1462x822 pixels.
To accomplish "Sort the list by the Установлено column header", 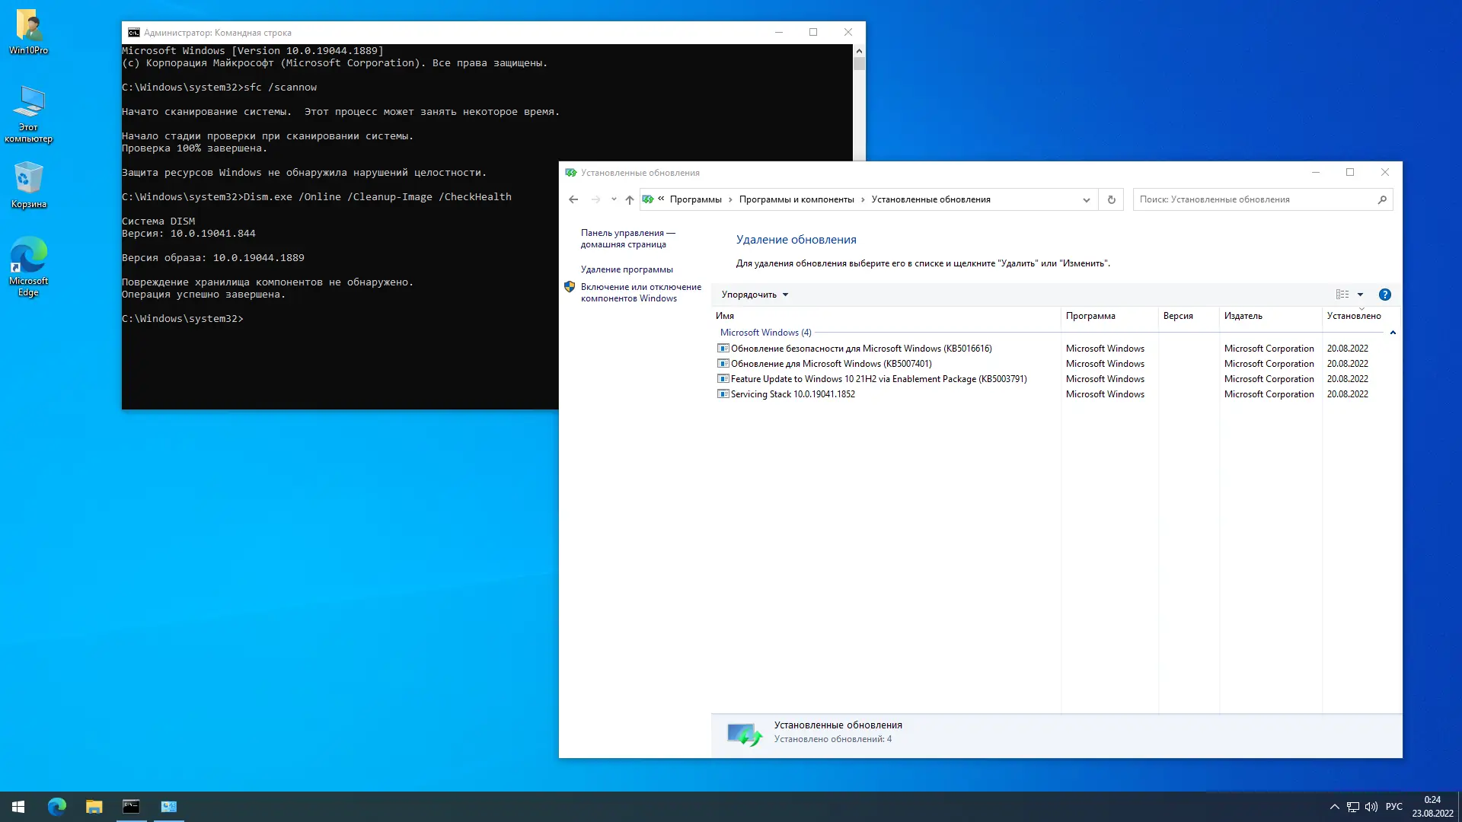I will [1353, 316].
